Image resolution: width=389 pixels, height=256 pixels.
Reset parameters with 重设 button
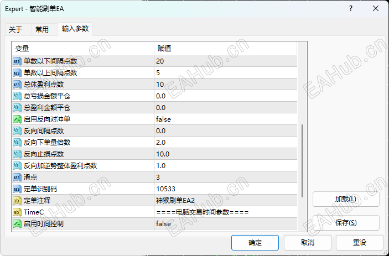360,243
